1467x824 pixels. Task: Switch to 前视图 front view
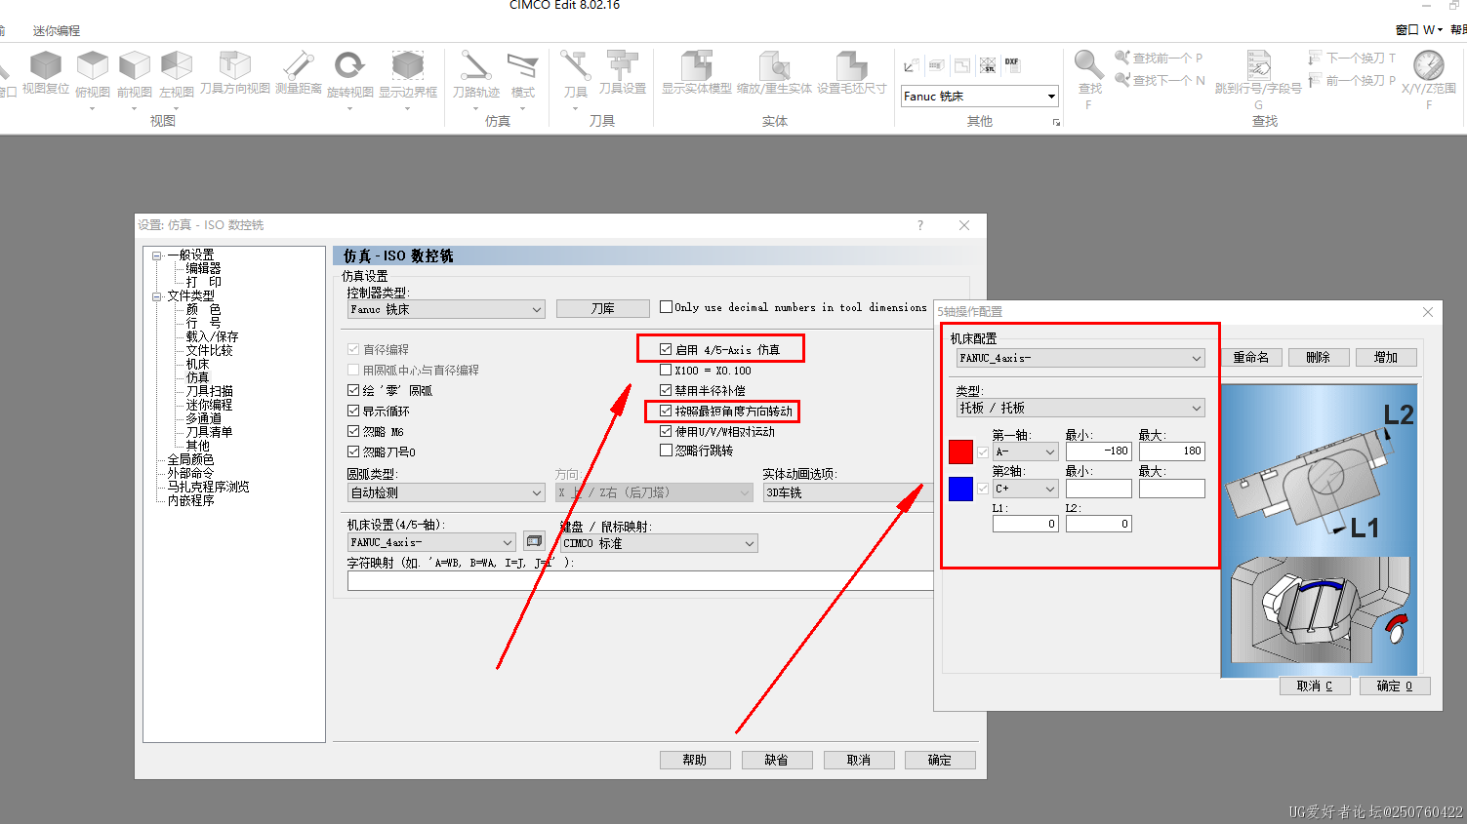point(135,66)
